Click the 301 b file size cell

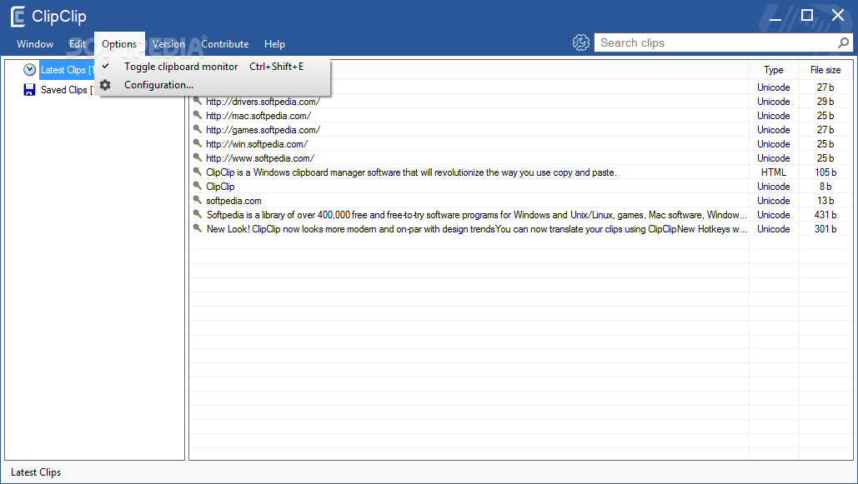825,229
